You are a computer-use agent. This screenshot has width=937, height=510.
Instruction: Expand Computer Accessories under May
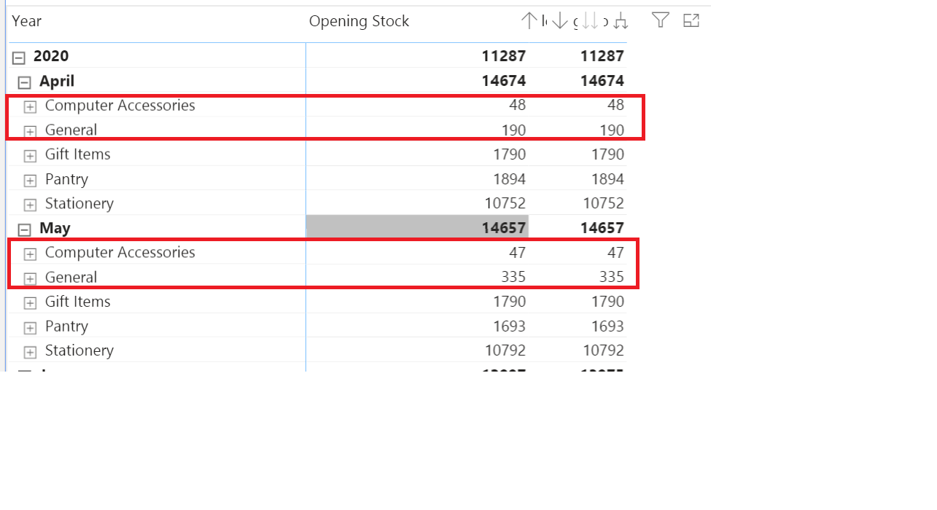point(30,254)
